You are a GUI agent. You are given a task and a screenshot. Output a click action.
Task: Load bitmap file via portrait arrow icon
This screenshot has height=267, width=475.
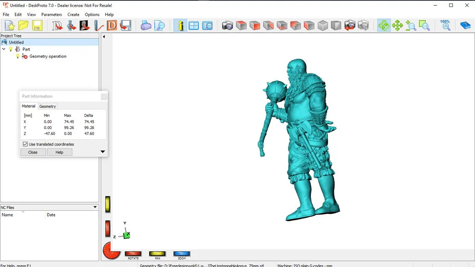pos(84,26)
